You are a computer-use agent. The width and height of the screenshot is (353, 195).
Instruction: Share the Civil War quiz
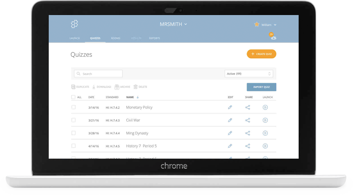click(x=247, y=120)
